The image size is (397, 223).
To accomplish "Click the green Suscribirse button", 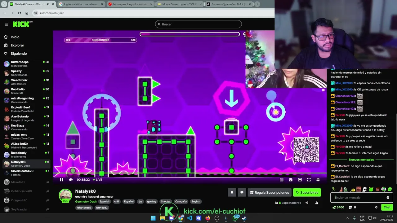I will [307, 192].
